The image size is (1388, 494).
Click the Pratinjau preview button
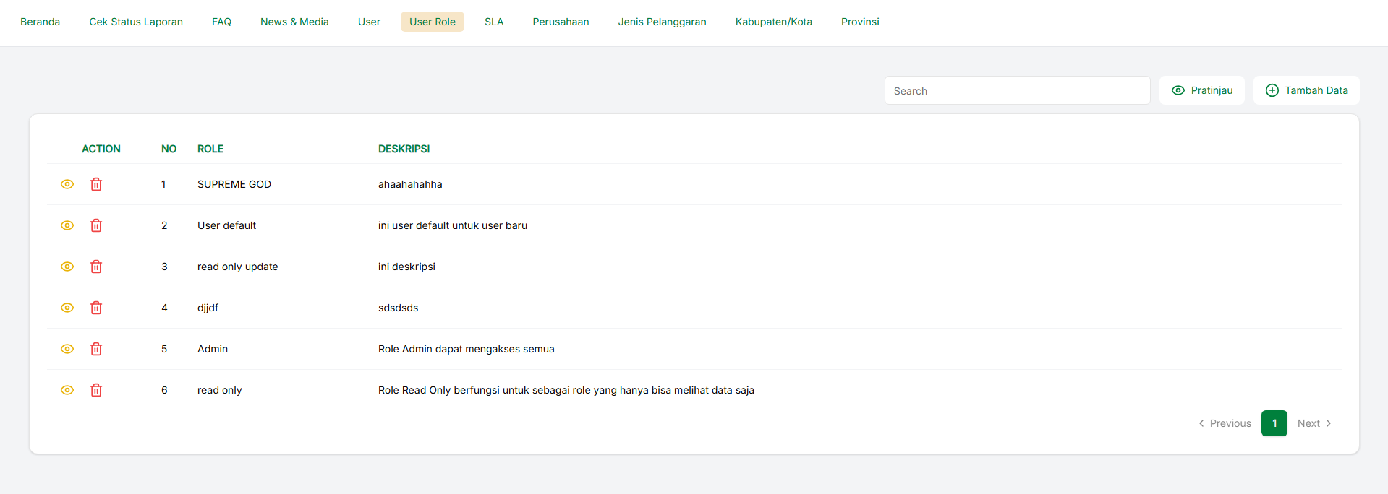pos(1201,90)
